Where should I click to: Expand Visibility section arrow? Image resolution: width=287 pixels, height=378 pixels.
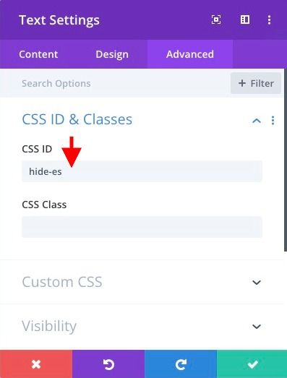[257, 327]
